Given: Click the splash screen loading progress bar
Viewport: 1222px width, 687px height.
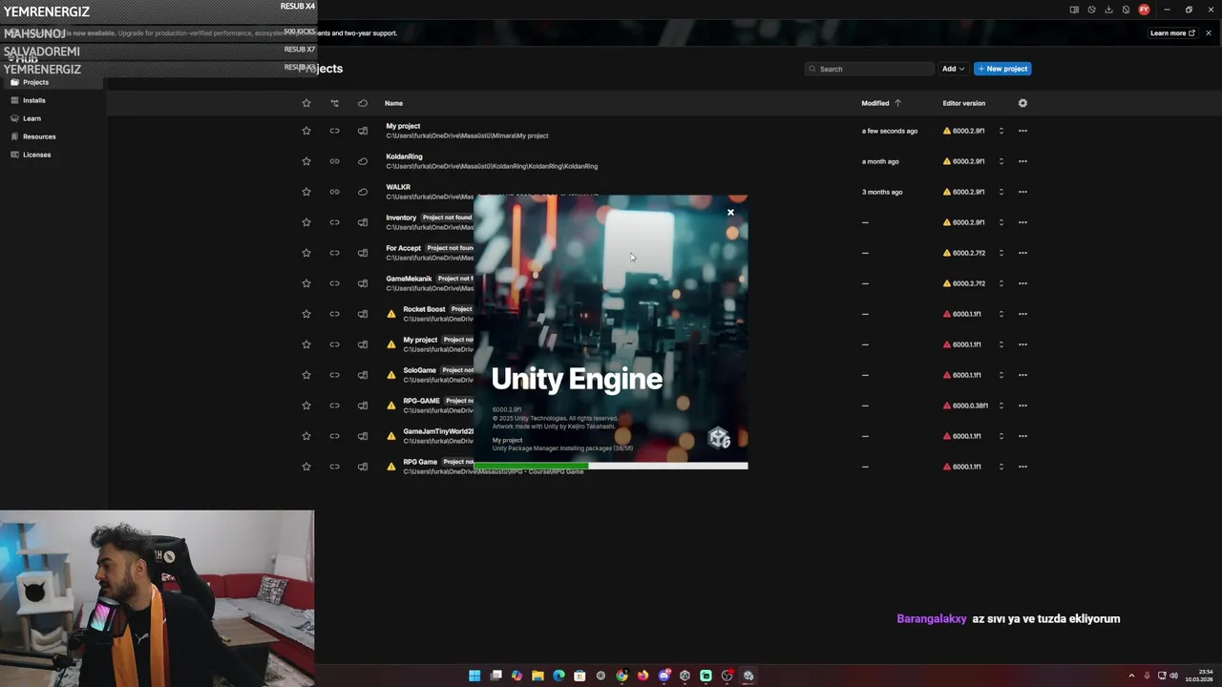Looking at the screenshot, I should (x=611, y=466).
